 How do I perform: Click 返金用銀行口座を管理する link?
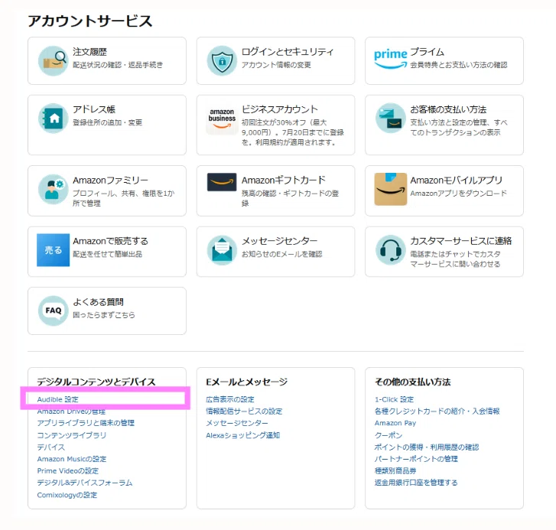pos(416,483)
